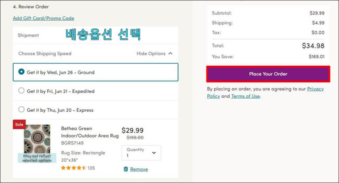Viewport: 339px width, 183px height.
Task: Click the Bethea Green rug thumbnail
Action: (37, 139)
